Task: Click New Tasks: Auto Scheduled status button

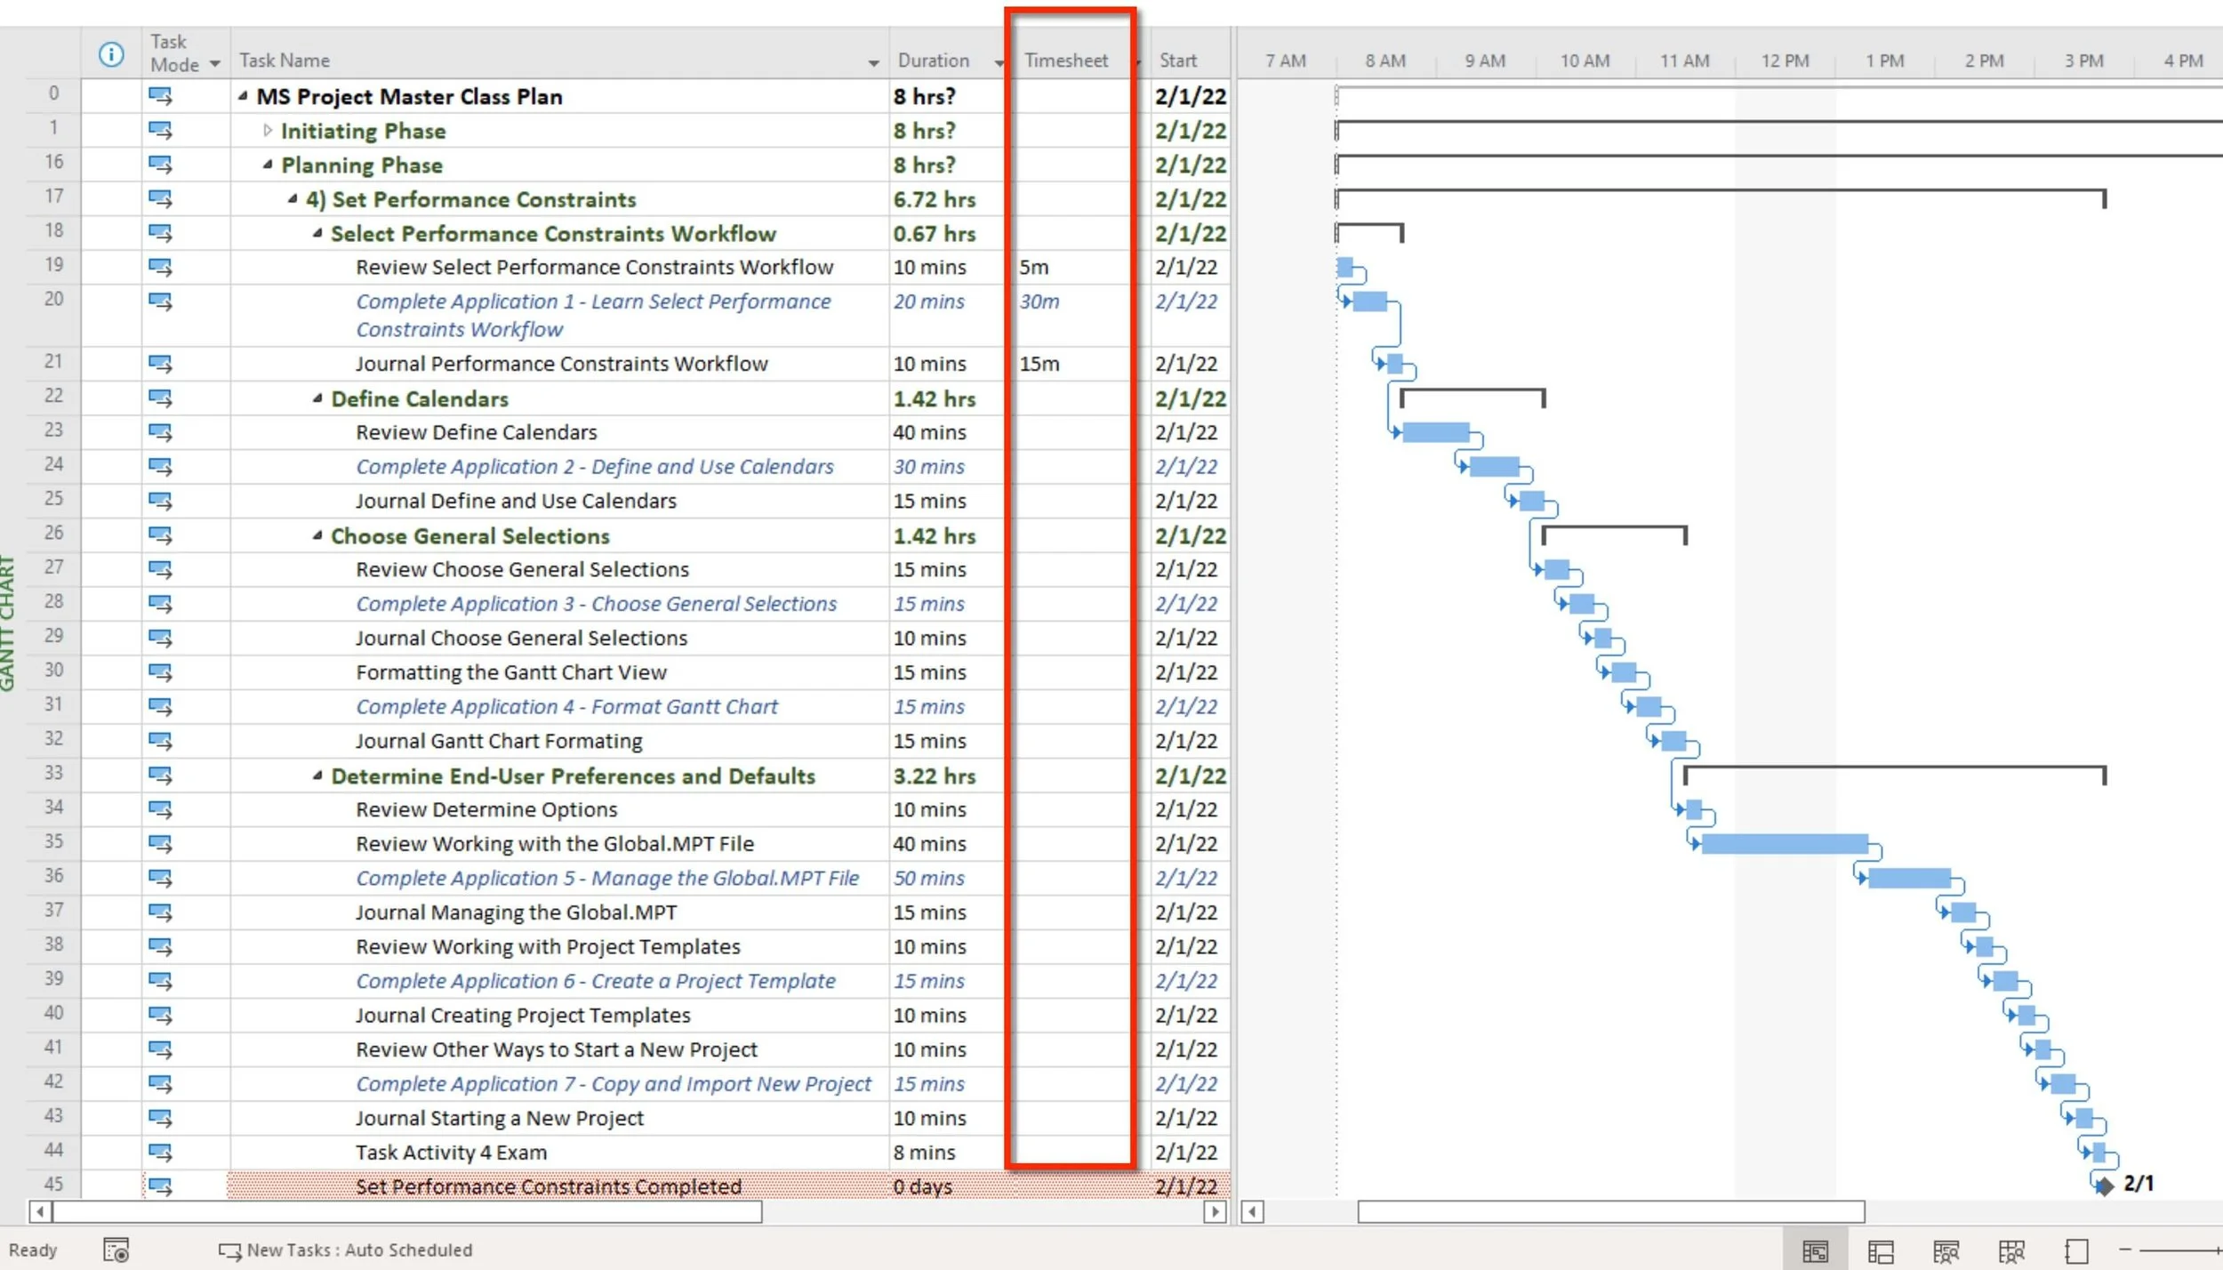Action: tap(347, 1250)
